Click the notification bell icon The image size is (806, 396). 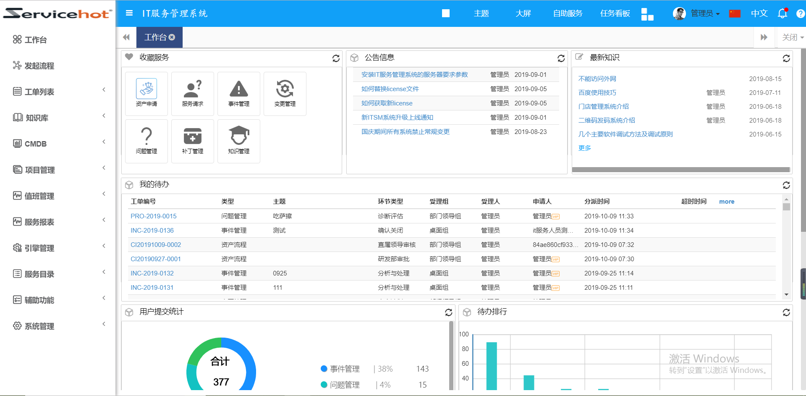tap(782, 13)
